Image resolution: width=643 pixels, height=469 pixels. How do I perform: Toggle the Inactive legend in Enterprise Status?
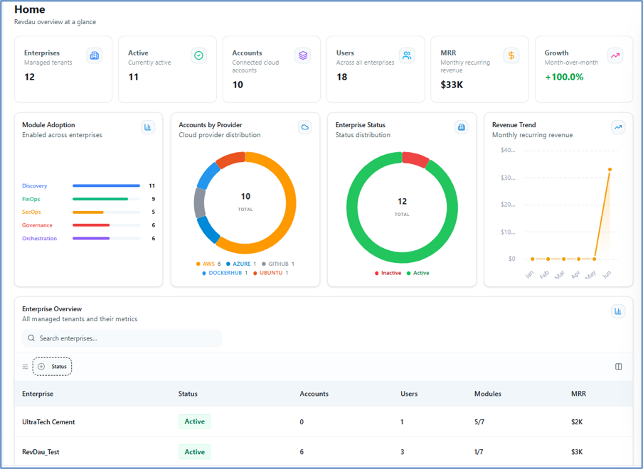coord(388,273)
